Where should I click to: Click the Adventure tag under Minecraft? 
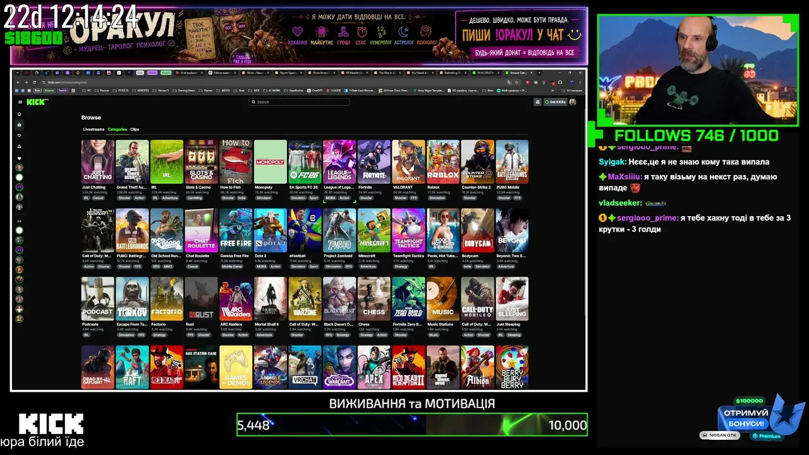pyautogui.click(x=368, y=266)
